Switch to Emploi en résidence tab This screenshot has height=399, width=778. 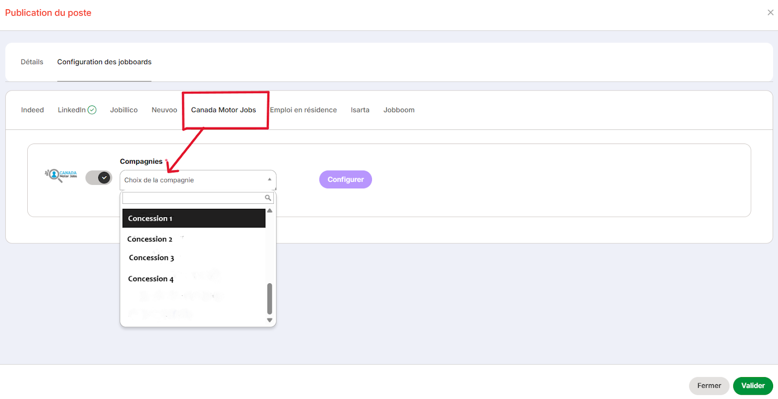(x=303, y=110)
